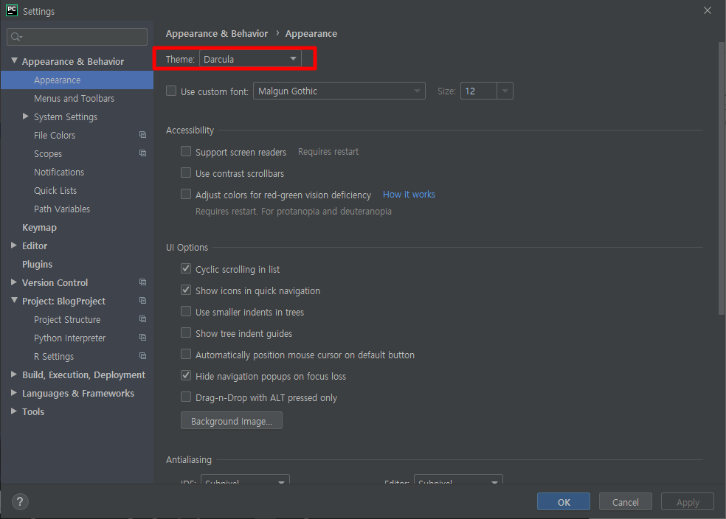The height and width of the screenshot is (519, 726).
Task: Click the project-level icon beside Project: BlogProject
Action: (142, 301)
